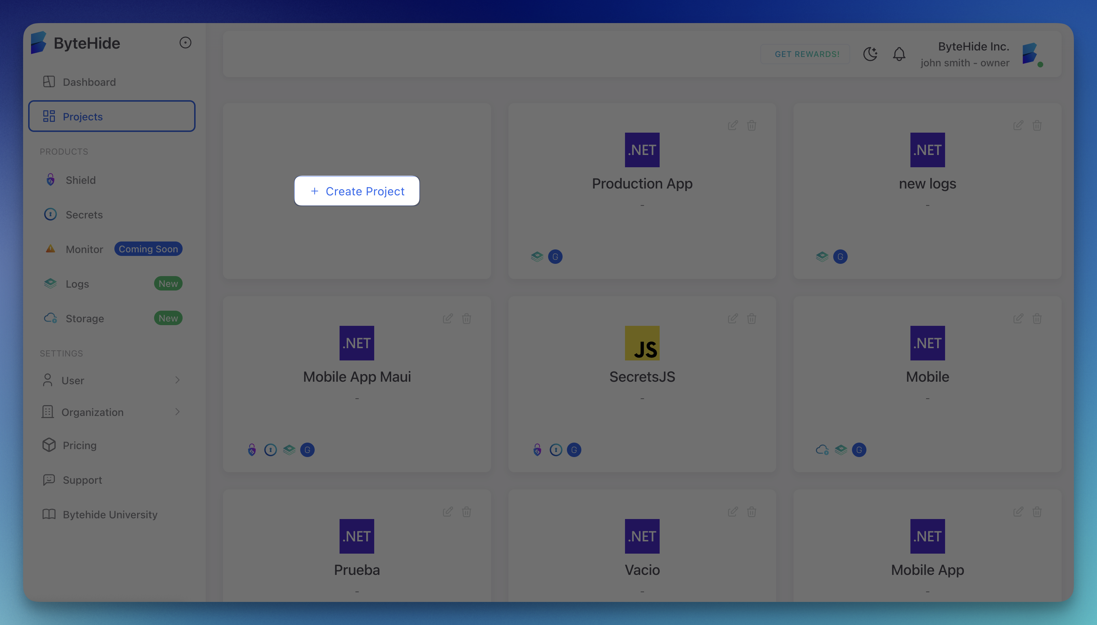Click the Logs icon on the Production App card

537,257
